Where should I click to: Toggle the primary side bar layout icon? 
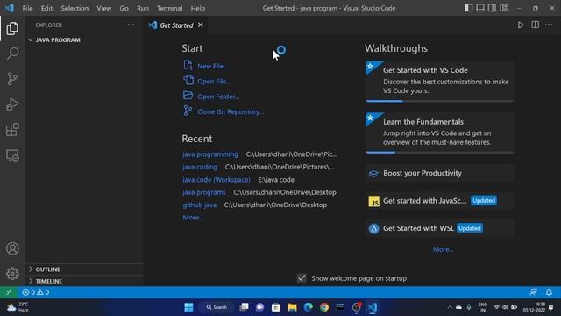point(468,8)
